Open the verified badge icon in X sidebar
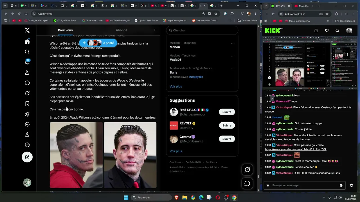The width and height of the screenshot is (360, 202). point(27,124)
